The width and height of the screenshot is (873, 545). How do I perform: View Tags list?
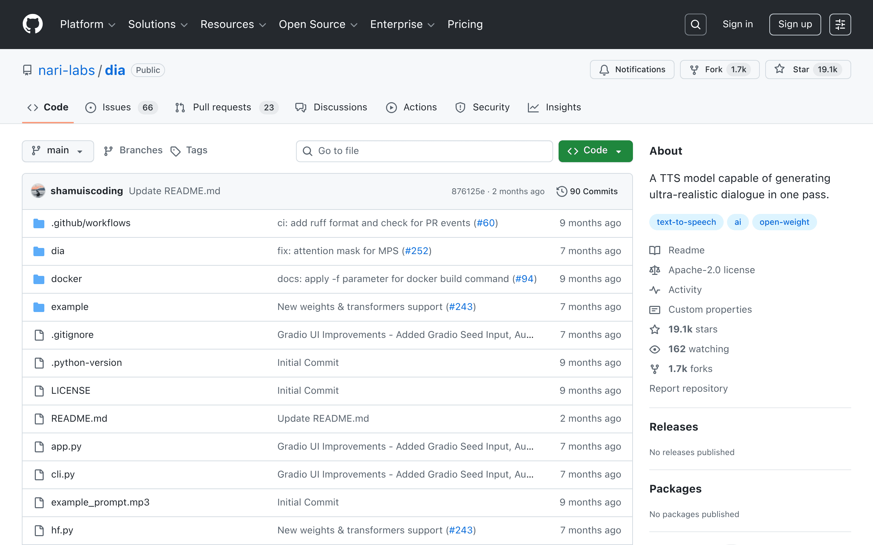pos(189,150)
